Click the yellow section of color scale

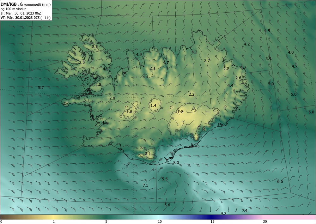click(53, 217)
